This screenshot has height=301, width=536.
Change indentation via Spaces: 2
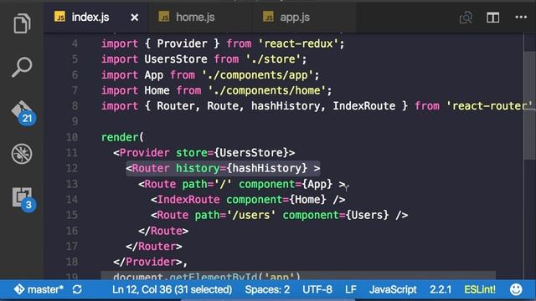click(x=267, y=289)
